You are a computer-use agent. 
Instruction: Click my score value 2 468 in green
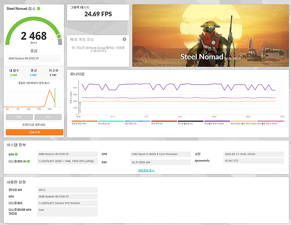[13, 75]
